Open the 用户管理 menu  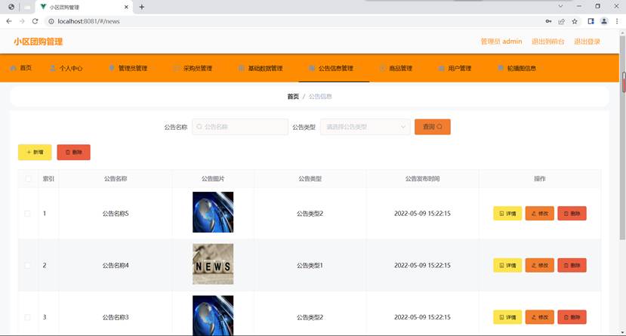455,68
